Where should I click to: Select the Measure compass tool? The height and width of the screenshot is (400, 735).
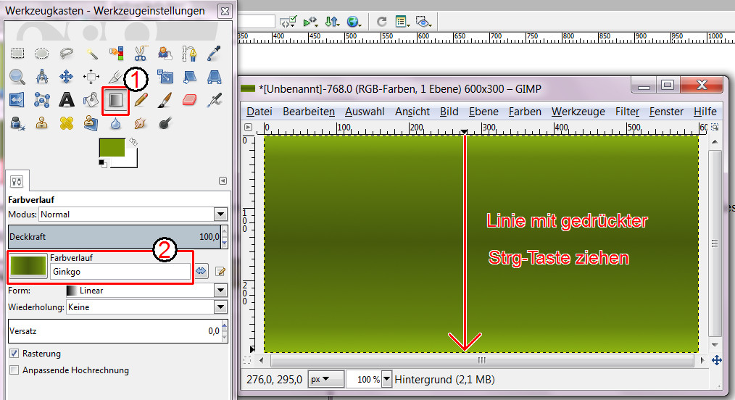coord(42,76)
